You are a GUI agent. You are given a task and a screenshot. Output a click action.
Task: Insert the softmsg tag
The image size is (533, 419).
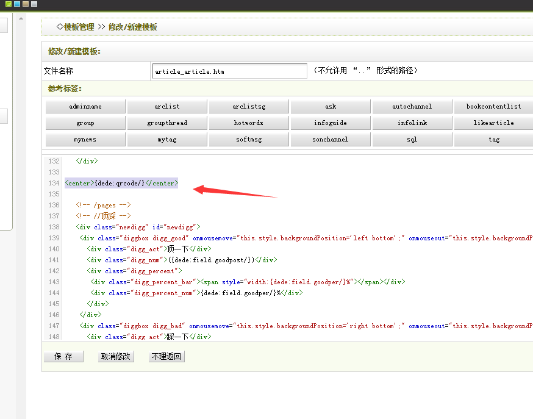click(x=249, y=139)
